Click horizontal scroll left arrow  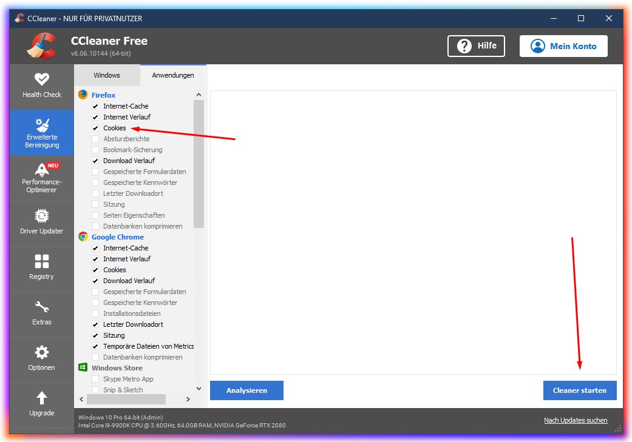[81, 399]
